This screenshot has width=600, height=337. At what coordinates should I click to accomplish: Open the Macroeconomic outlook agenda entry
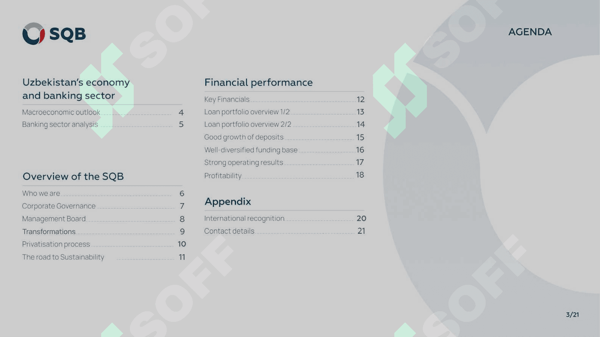61,112
